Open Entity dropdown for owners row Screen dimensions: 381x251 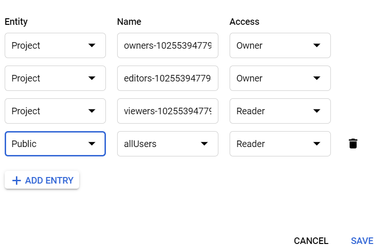click(x=55, y=45)
